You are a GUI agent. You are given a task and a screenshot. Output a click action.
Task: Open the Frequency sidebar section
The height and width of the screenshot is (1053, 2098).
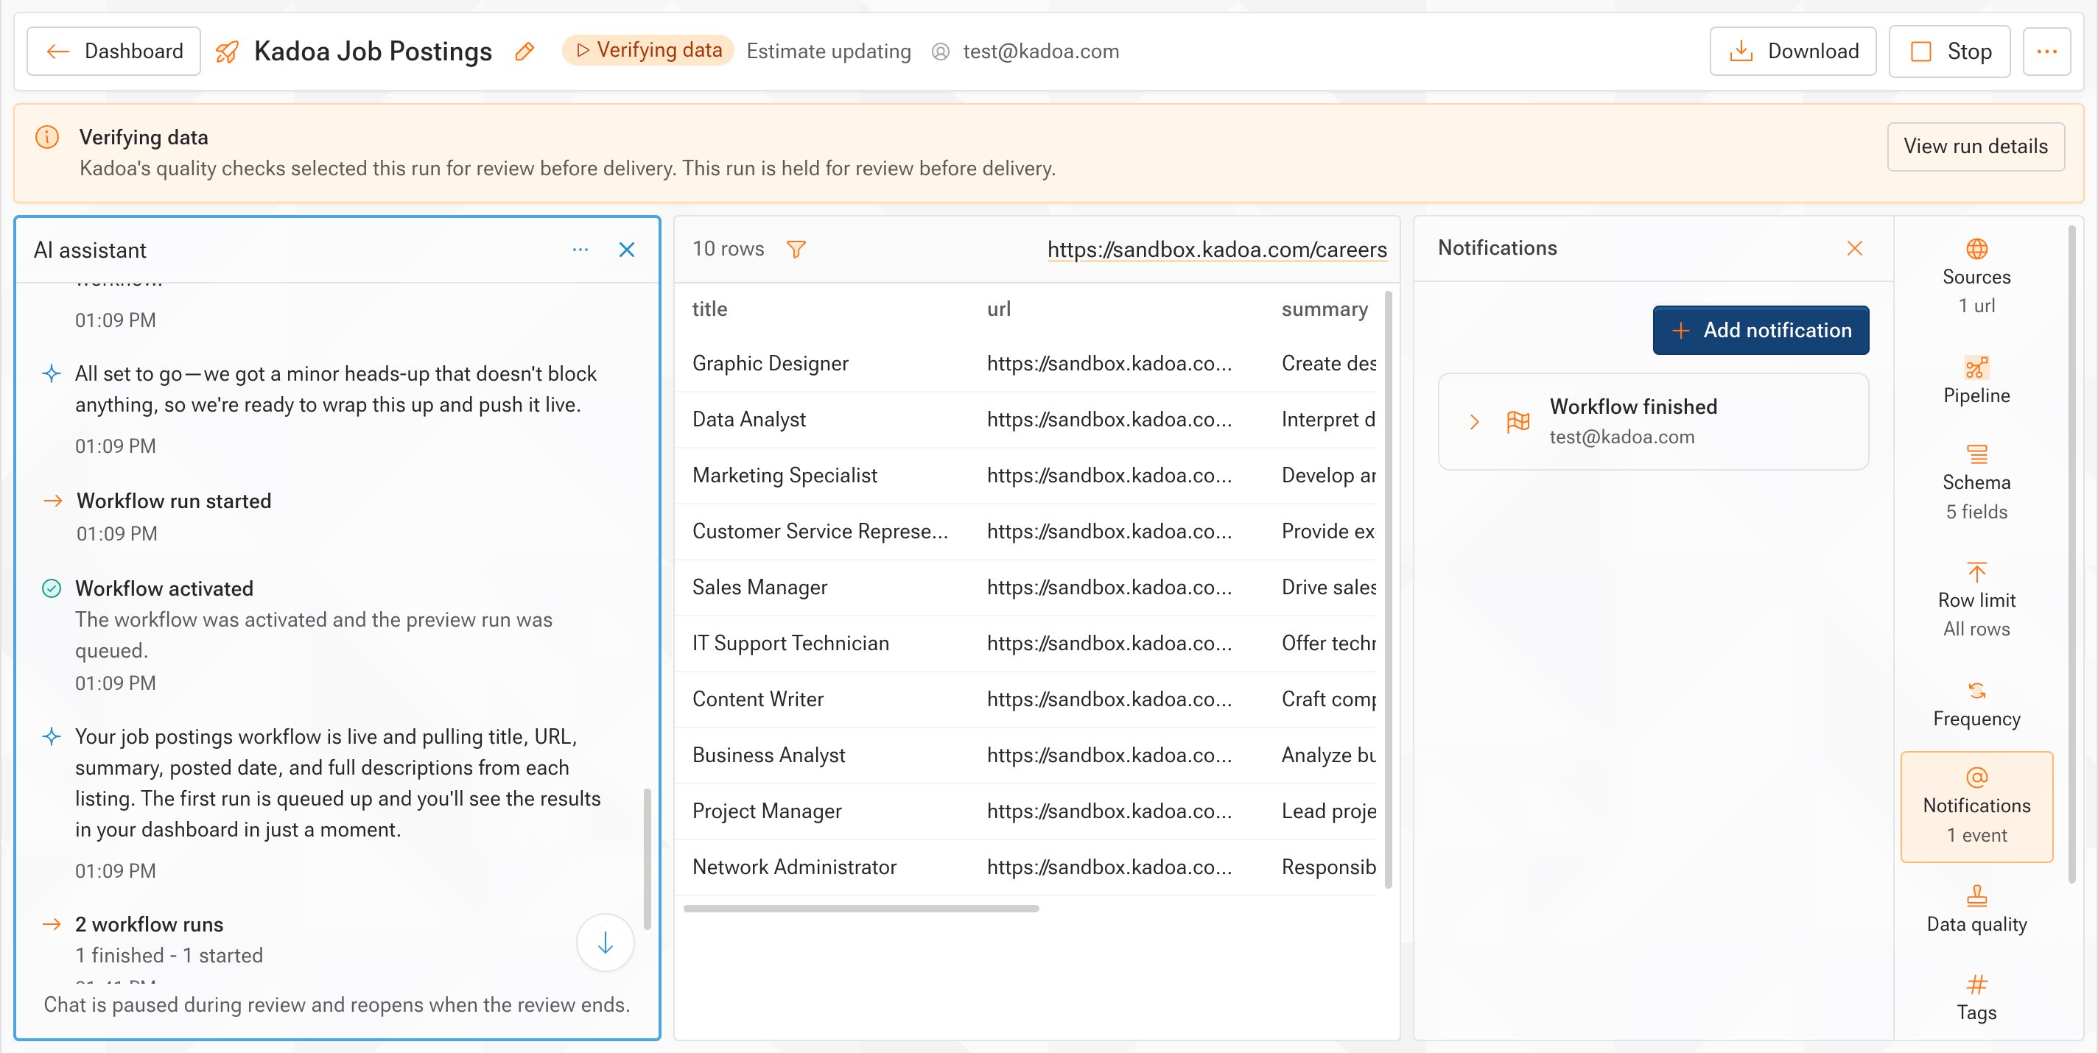[x=1976, y=705]
